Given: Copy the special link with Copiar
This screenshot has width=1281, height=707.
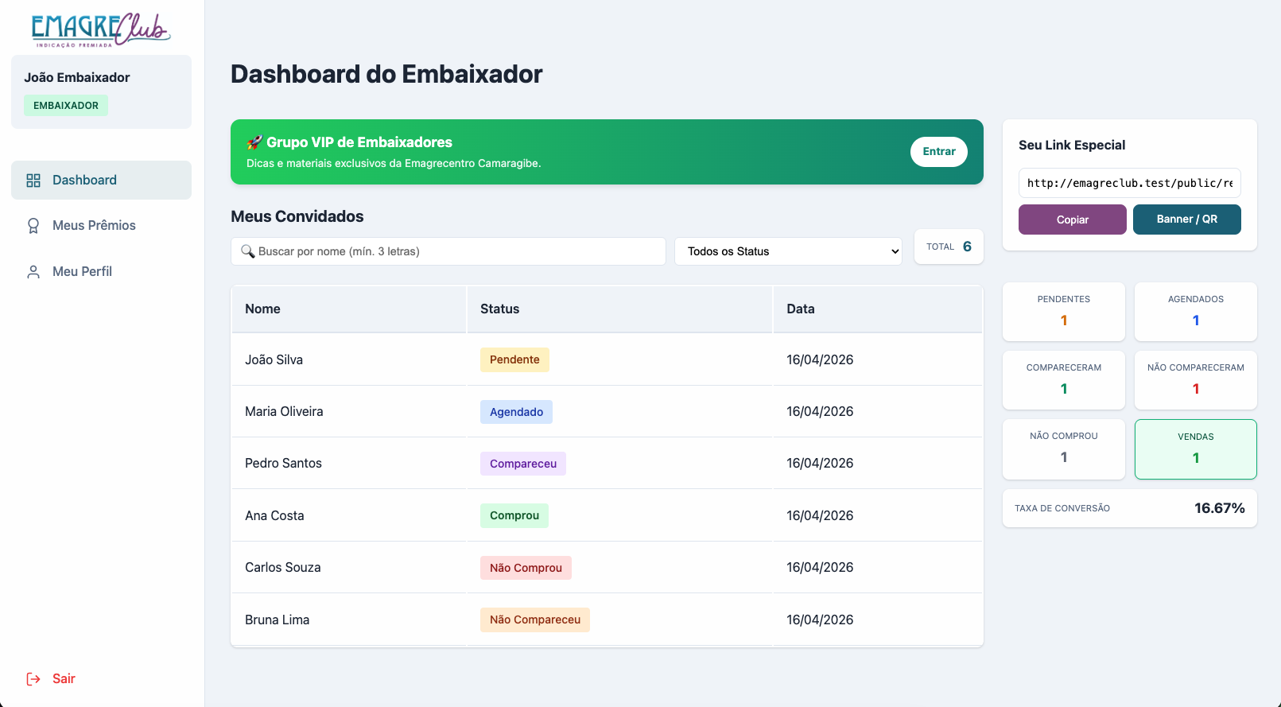Looking at the screenshot, I should pyautogui.click(x=1073, y=219).
